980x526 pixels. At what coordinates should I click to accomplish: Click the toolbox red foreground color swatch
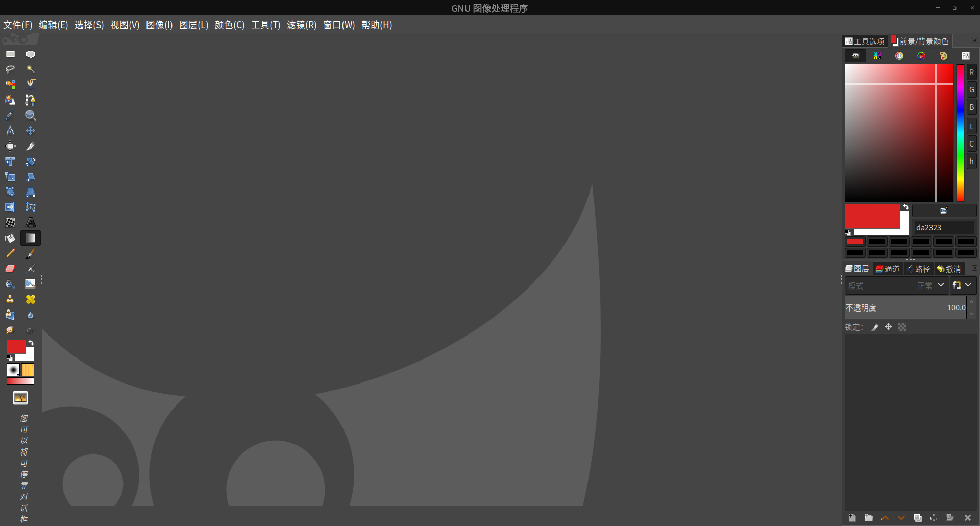(x=16, y=347)
